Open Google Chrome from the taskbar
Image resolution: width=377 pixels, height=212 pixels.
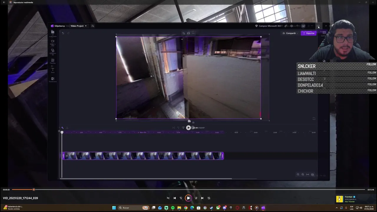(x=186, y=208)
